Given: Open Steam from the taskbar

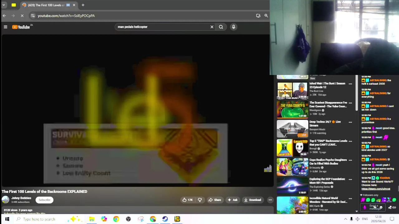Looking at the screenshot, I should point(165,219).
